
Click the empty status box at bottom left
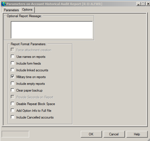click(x=15, y=134)
